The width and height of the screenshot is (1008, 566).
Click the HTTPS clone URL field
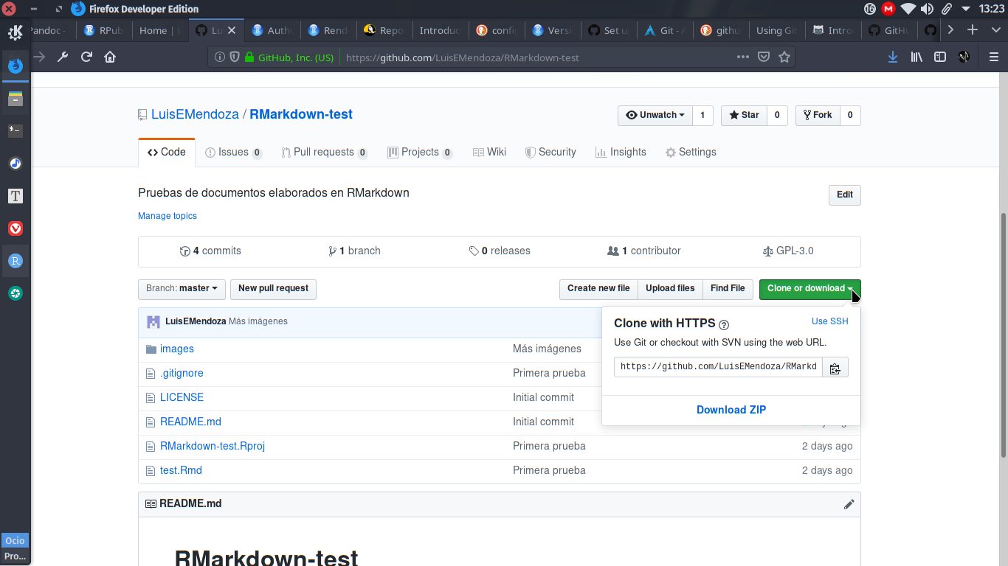[718, 367]
